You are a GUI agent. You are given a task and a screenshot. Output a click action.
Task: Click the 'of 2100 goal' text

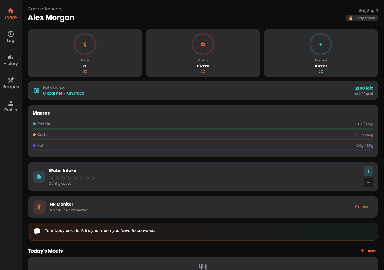click(x=364, y=94)
